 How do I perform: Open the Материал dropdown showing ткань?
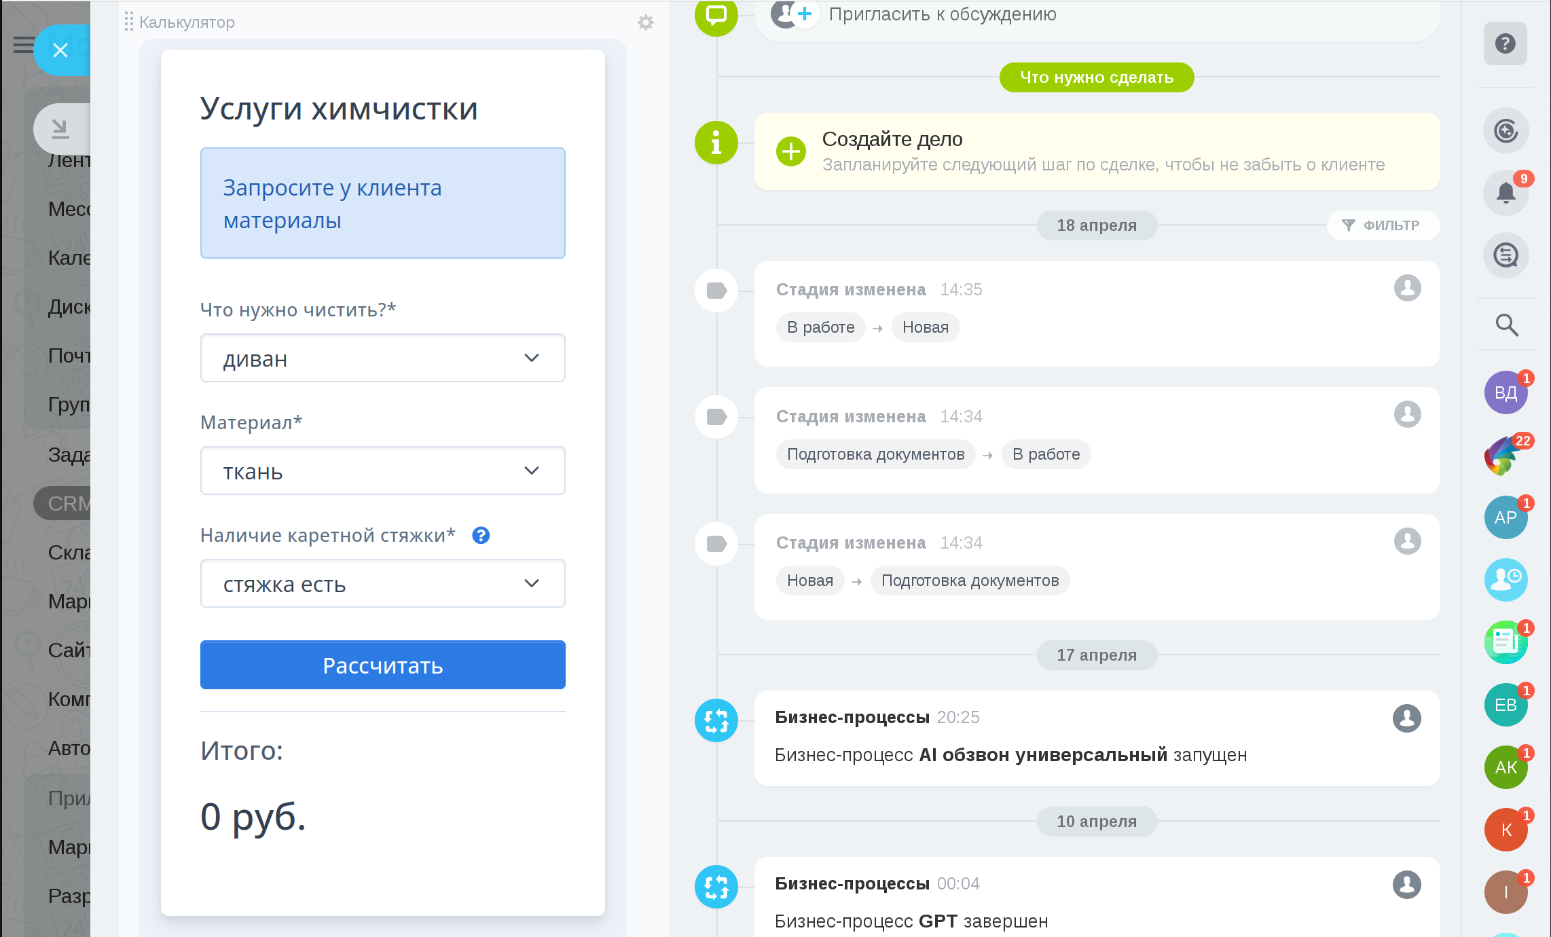(x=382, y=471)
